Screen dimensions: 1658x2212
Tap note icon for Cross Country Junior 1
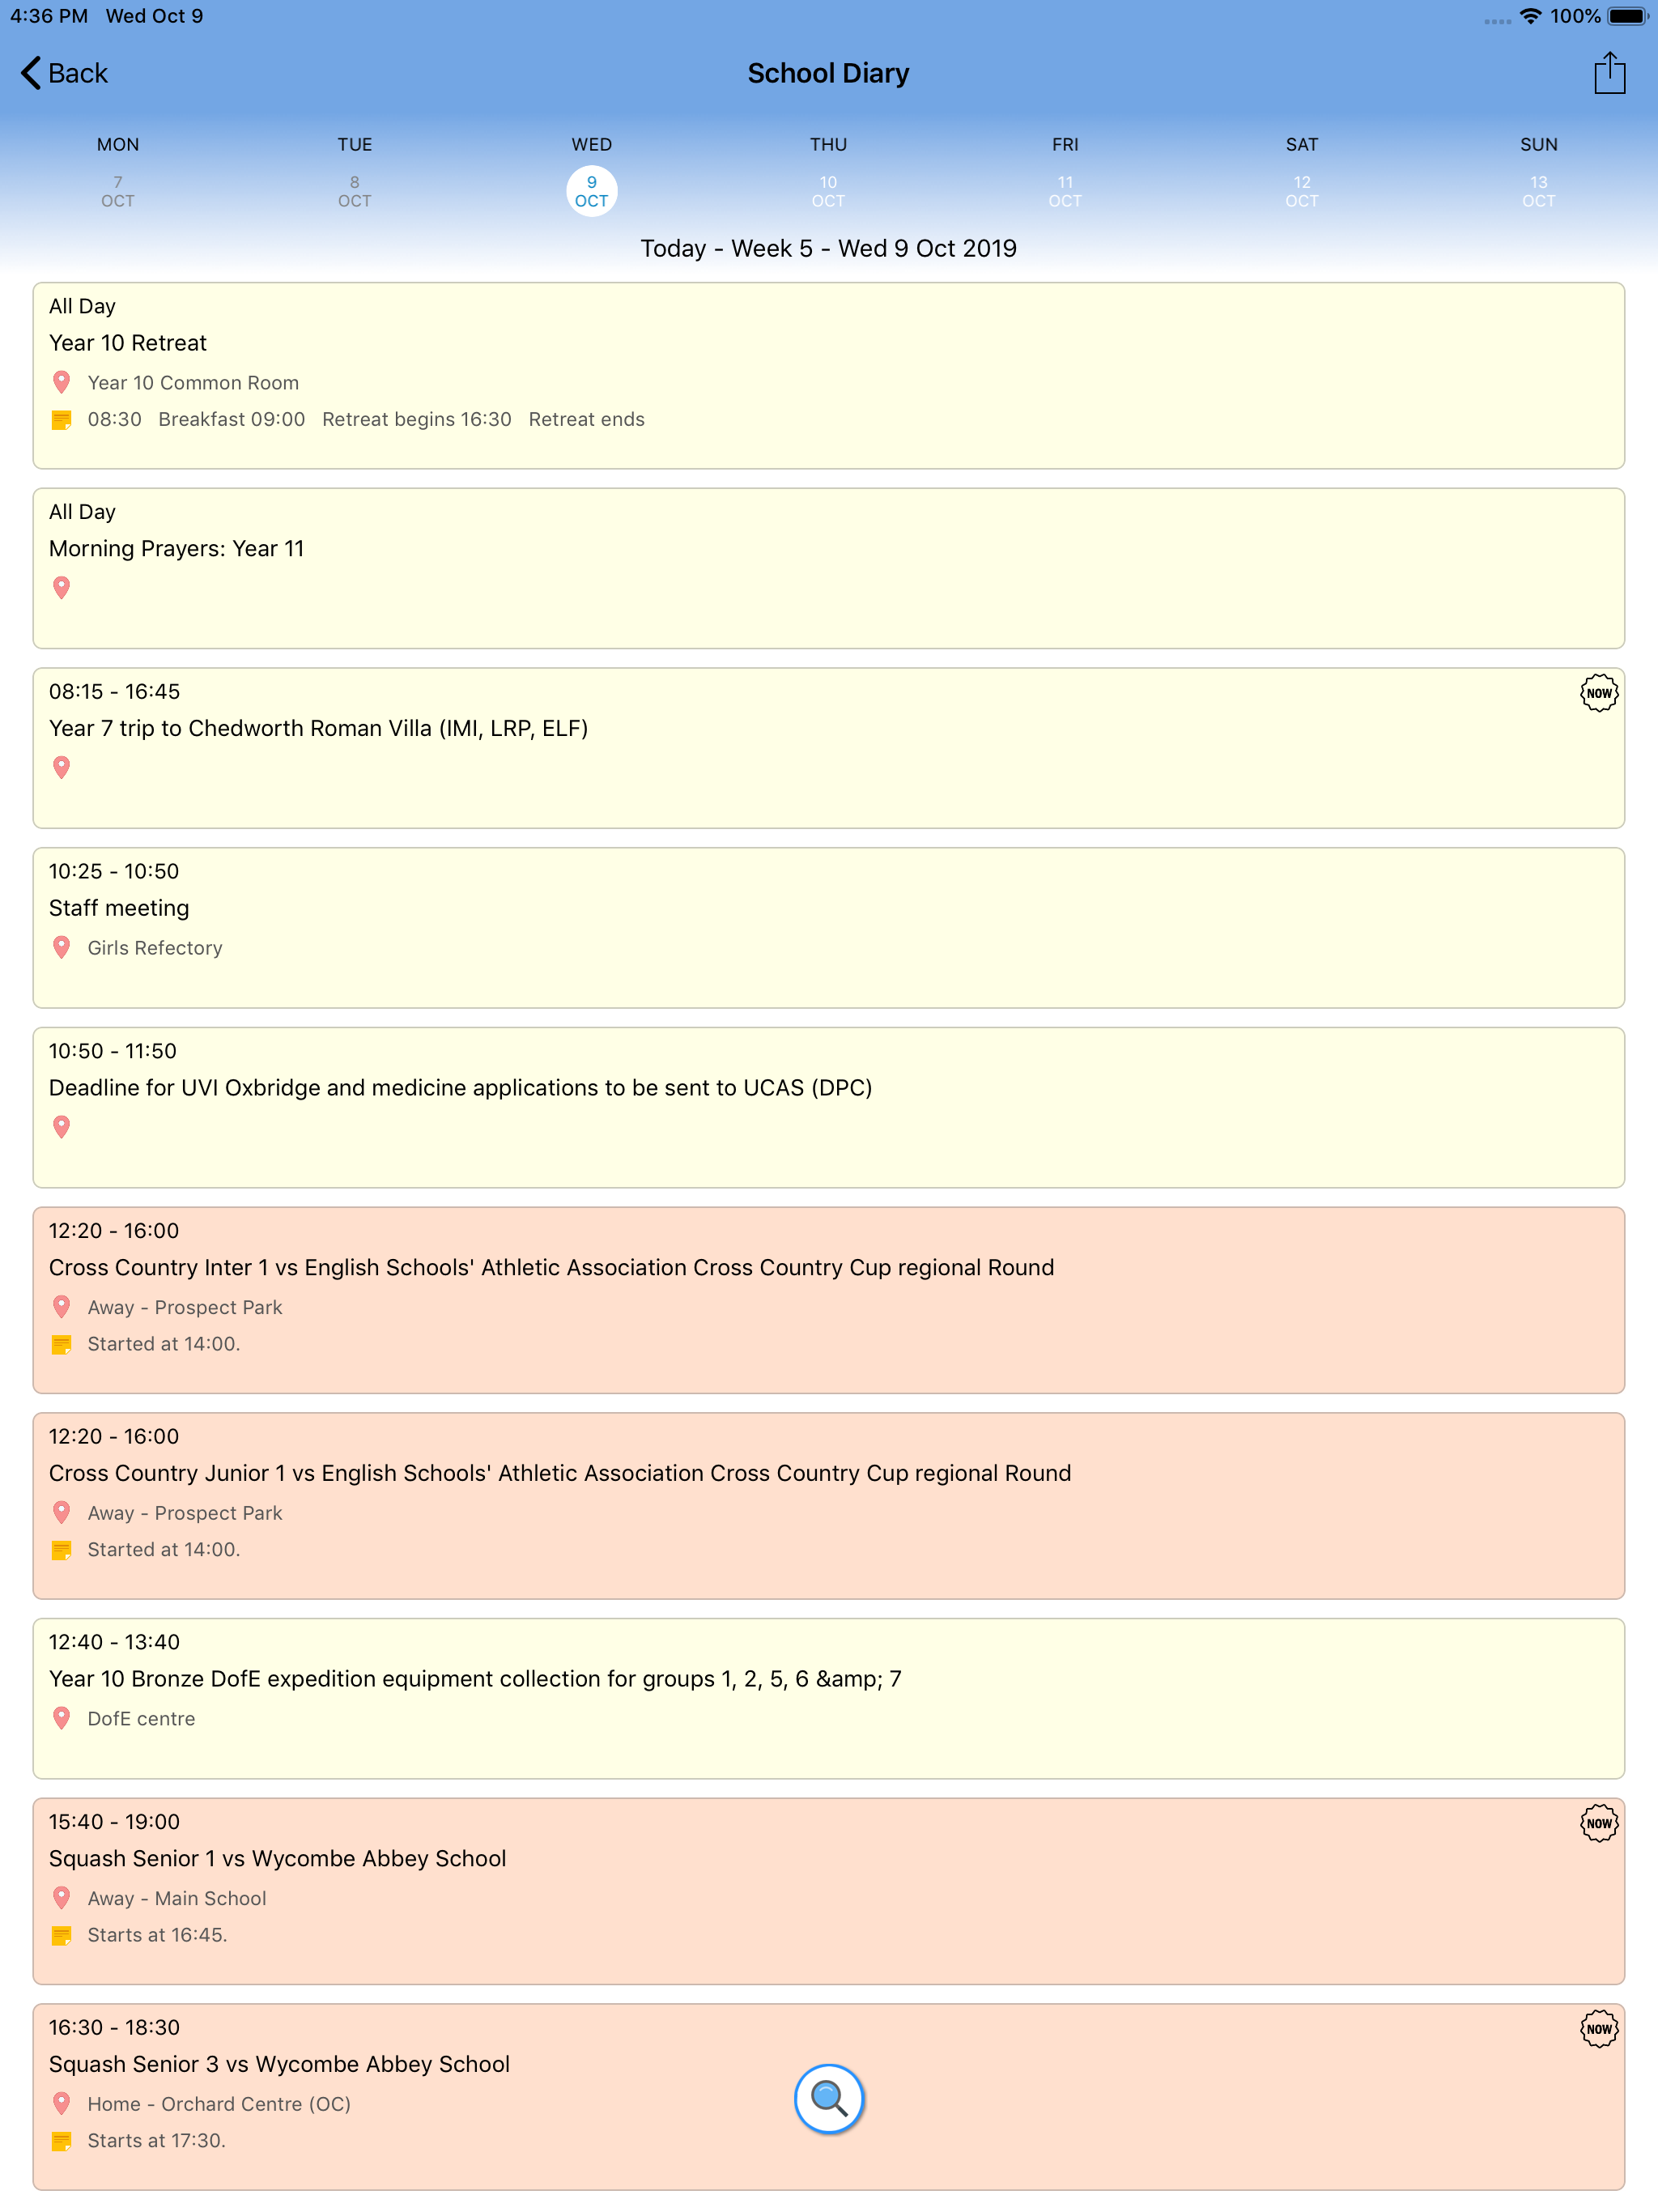61,1550
